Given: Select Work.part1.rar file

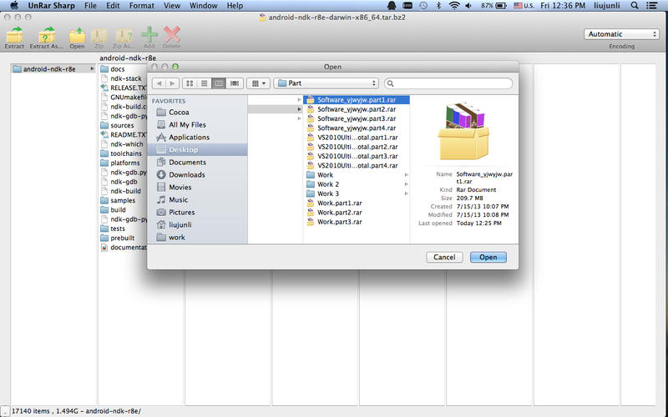Looking at the screenshot, I should pos(357,203).
